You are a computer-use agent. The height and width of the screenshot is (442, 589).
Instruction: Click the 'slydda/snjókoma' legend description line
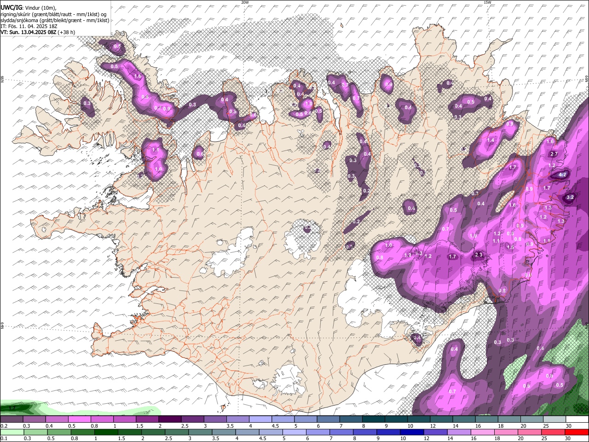[55, 20]
